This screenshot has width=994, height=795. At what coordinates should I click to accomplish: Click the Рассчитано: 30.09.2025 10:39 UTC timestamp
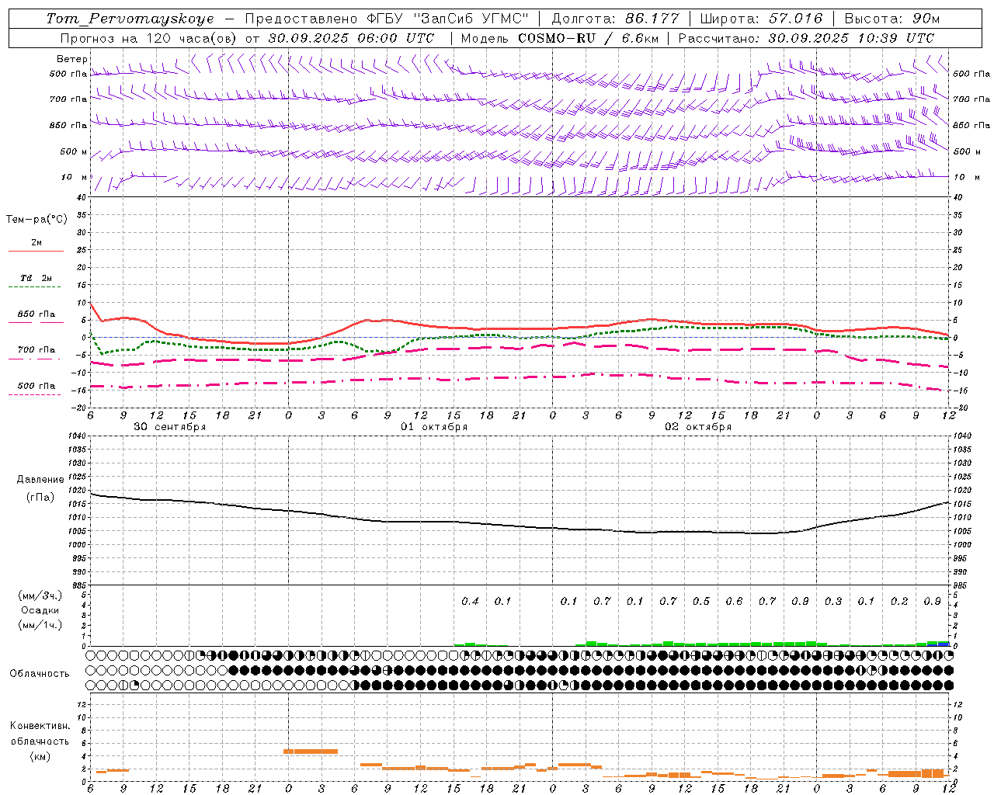(806, 38)
